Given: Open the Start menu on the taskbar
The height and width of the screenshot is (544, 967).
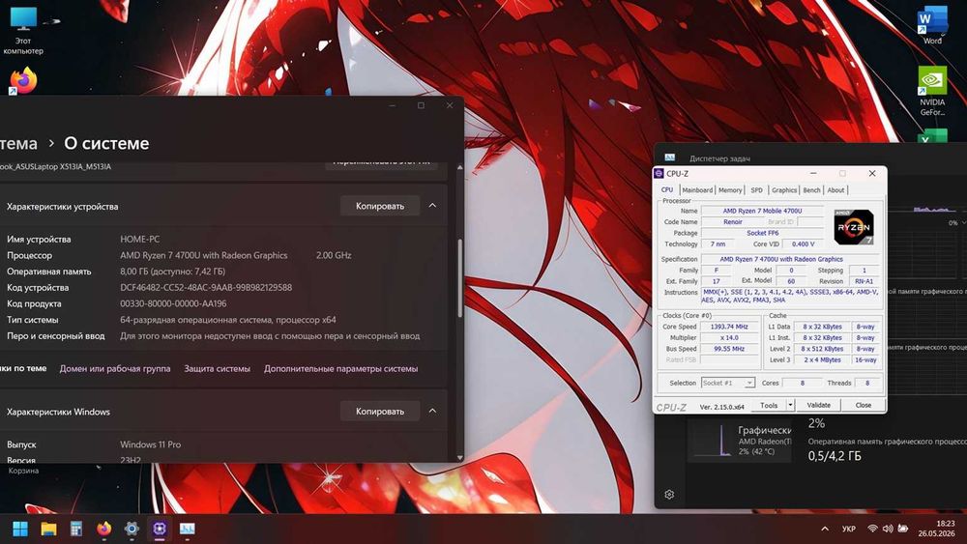Looking at the screenshot, I should [20, 529].
